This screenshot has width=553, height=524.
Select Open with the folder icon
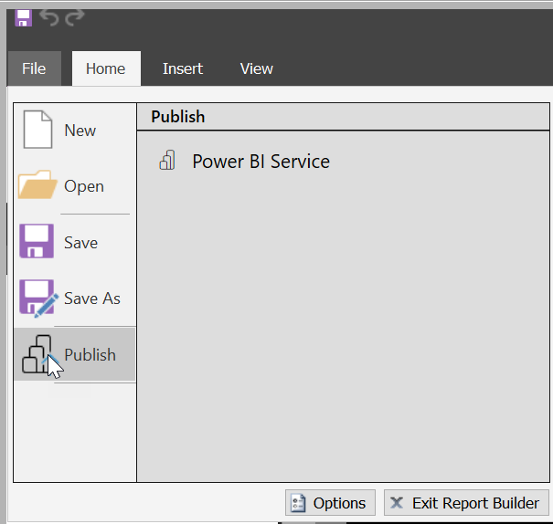75,186
